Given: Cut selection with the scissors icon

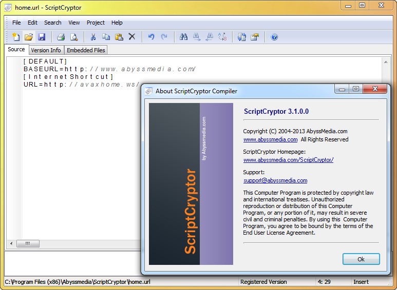Looking at the screenshot, I should 93,37.
